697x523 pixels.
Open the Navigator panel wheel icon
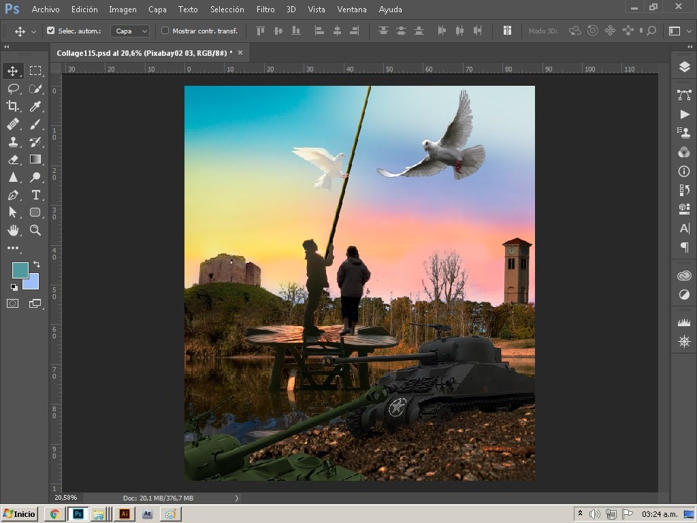(x=684, y=341)
